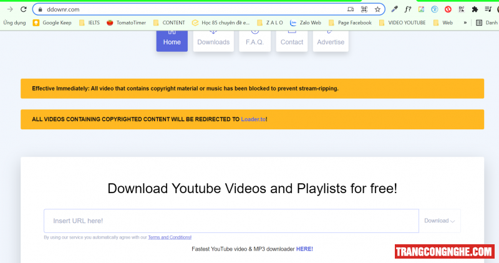
Task: Open the Terms and Conditions link
Action: [x=170, y=237]
